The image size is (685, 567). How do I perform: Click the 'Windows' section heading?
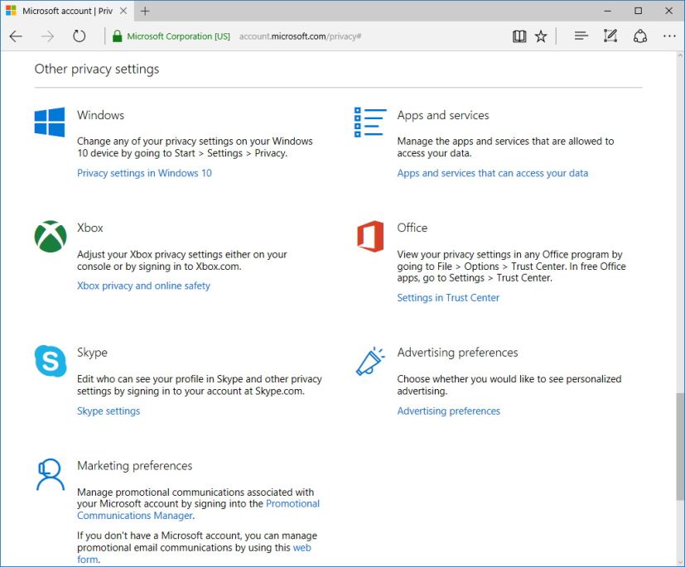point(101,115)
